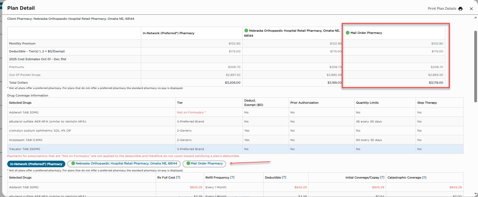The height and width of the screenshot is (197, 478).
Task: Show help for Initial Coverage/Copay
Action: click(x=382, y=178)
